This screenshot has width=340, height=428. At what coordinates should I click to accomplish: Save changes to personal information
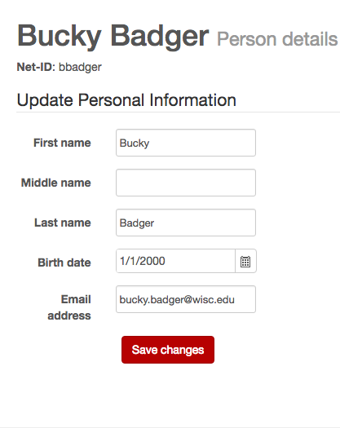coord(168,350)
